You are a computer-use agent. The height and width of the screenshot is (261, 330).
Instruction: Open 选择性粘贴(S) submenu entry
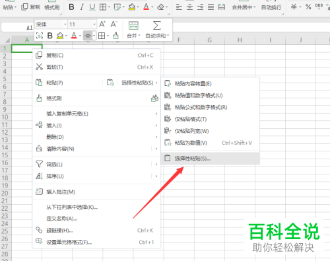[x=139, y=83]
